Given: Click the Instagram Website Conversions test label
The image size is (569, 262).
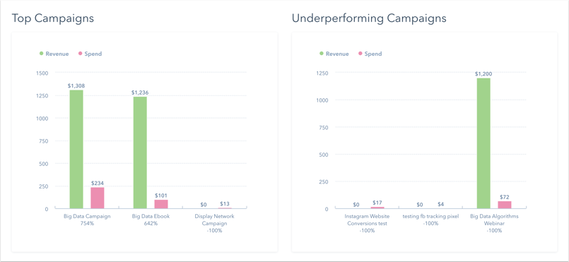Looking at the screenshot, I should (x=367, y=220).
